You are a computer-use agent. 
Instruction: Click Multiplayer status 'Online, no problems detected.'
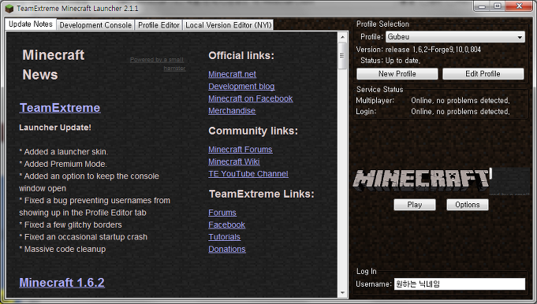(x=461, y=101)
